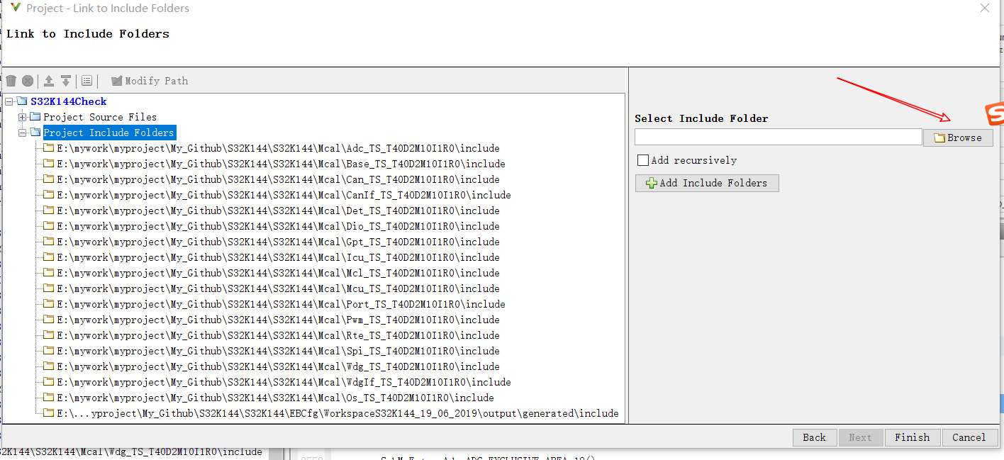Click folder icon of Adc_TS_T40D2M10I1R0 include row
This screenshot has height=460, width=1004.
[49, 148]
